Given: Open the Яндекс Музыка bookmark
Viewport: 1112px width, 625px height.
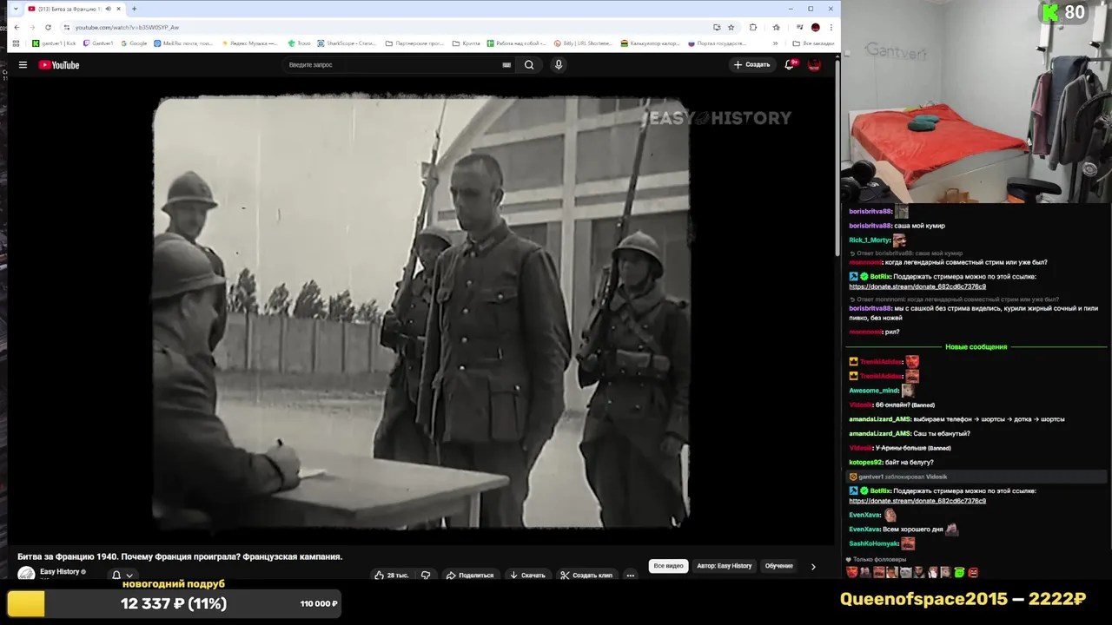Looking at the screenshot, I should pos(250,43).
